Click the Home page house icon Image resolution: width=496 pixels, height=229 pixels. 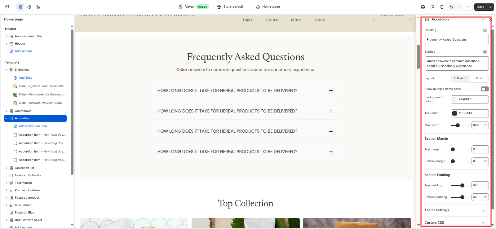[x=258, y=7]
